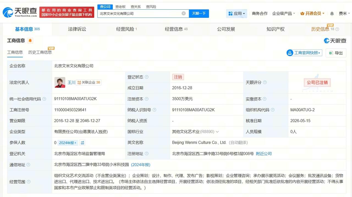The image size is (352, 197).
Task: Switch to the 经营风险 tab
Action: click(127, 29)
